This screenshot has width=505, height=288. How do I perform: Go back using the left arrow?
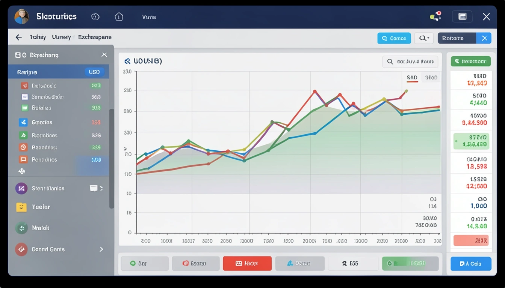(x=18, y=37)
